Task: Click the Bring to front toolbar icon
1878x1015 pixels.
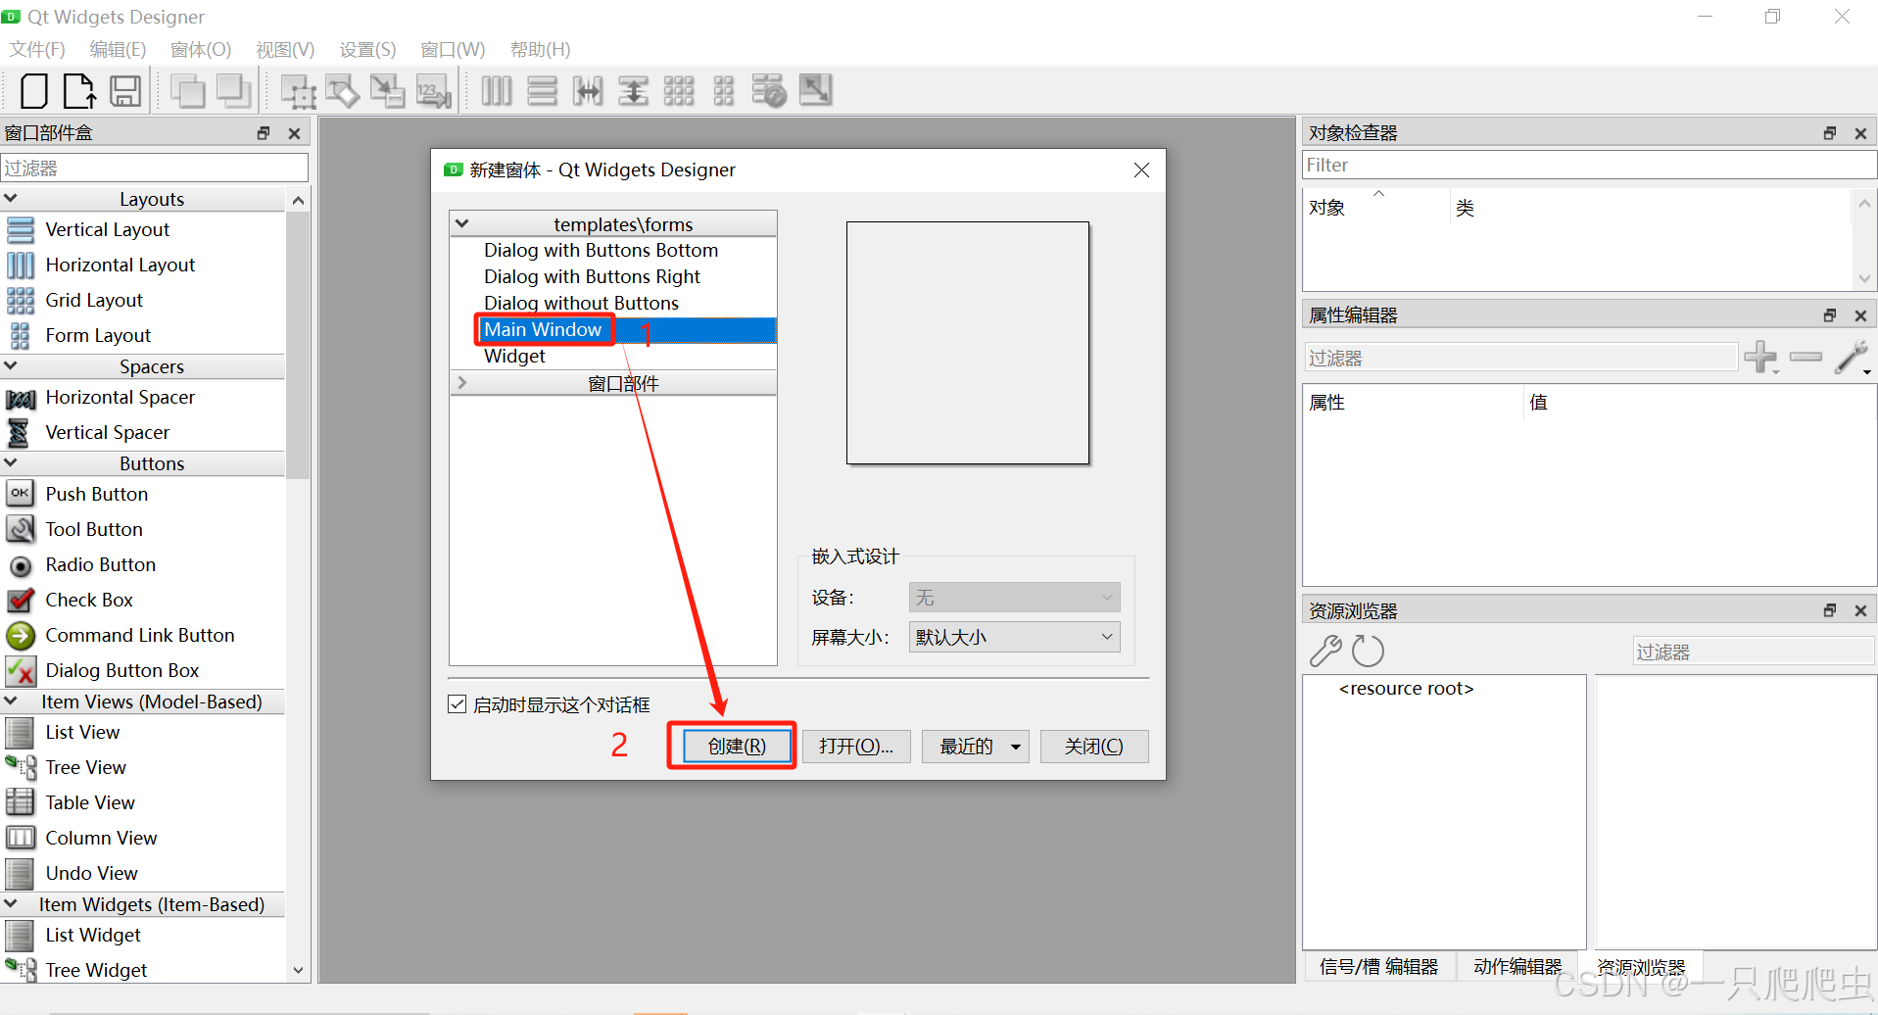Action: pos(187,91)
